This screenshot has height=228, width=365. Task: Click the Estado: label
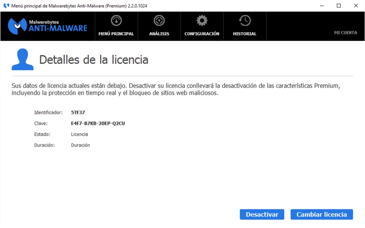pyautogui.click(x=42, y=134)
